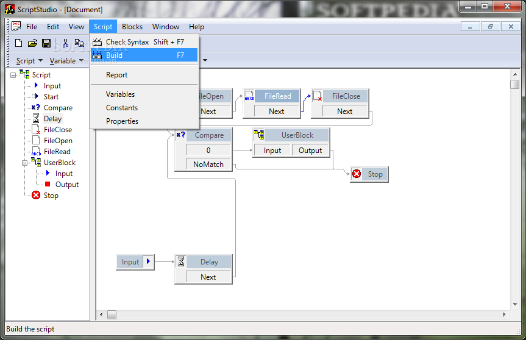Select top-level Input item in tree
The height and width of the screenshot is (340, 526).
click(52, 86)
